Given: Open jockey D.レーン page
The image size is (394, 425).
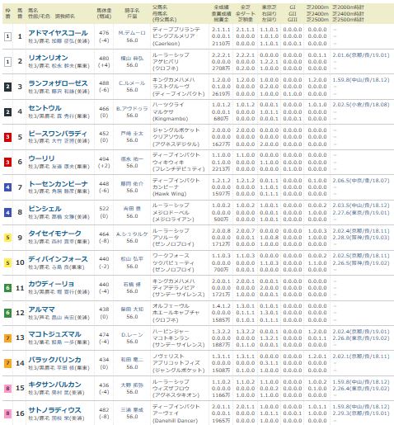Looking at the screenshot, I should pos(132,334).
